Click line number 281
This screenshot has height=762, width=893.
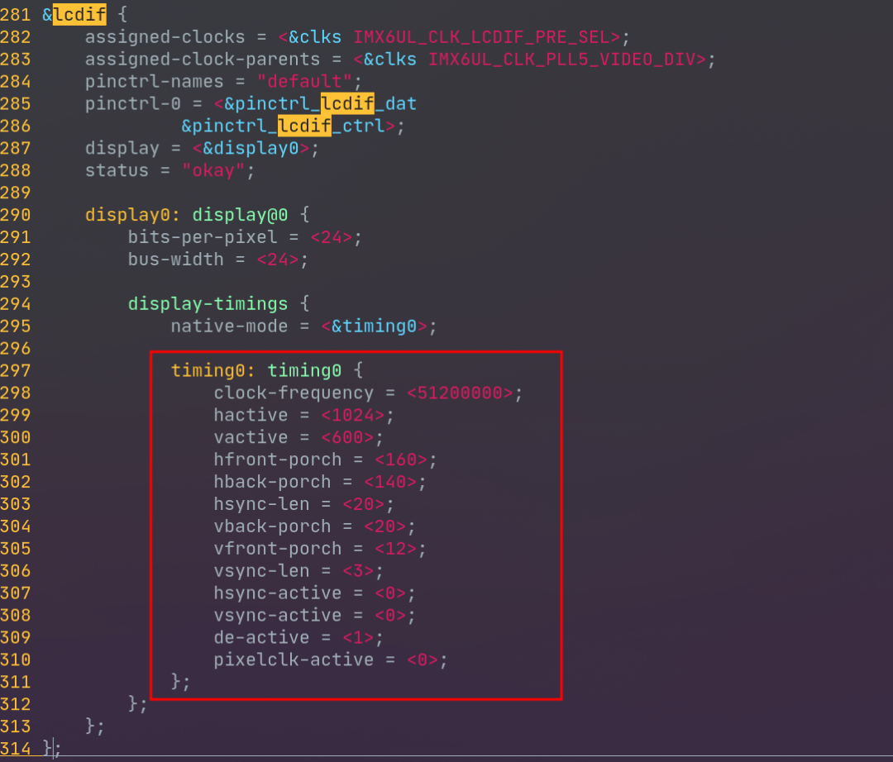tap(16, 14)
